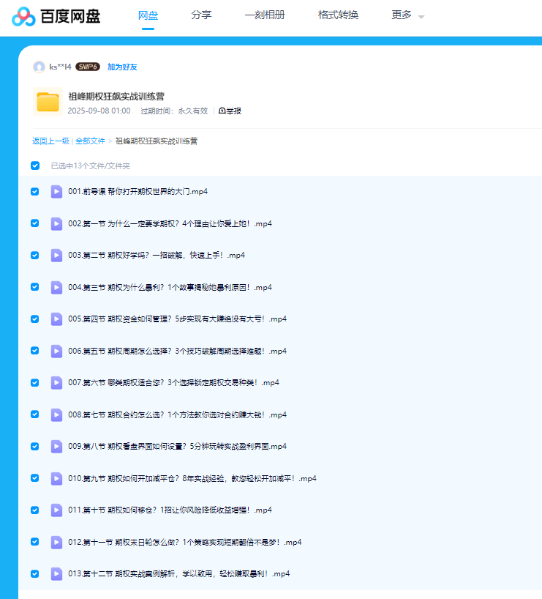This screenshot has height=599, width=542.
Task: Click the SVIP6 membership badge
Action: coord(88,67)
